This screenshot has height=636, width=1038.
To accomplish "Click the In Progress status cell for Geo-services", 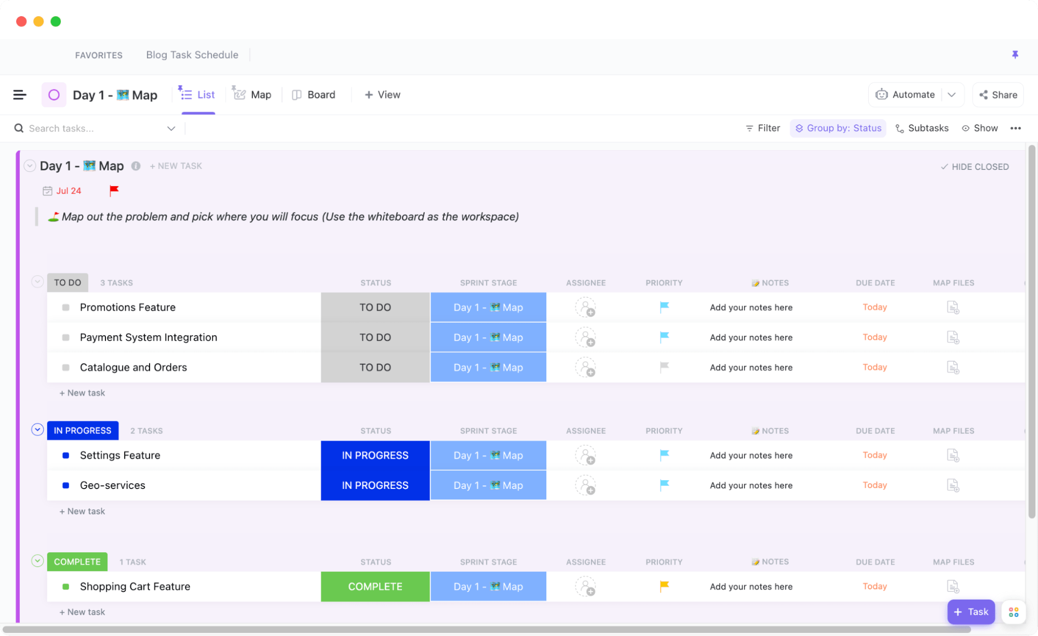I will (375, 485).
